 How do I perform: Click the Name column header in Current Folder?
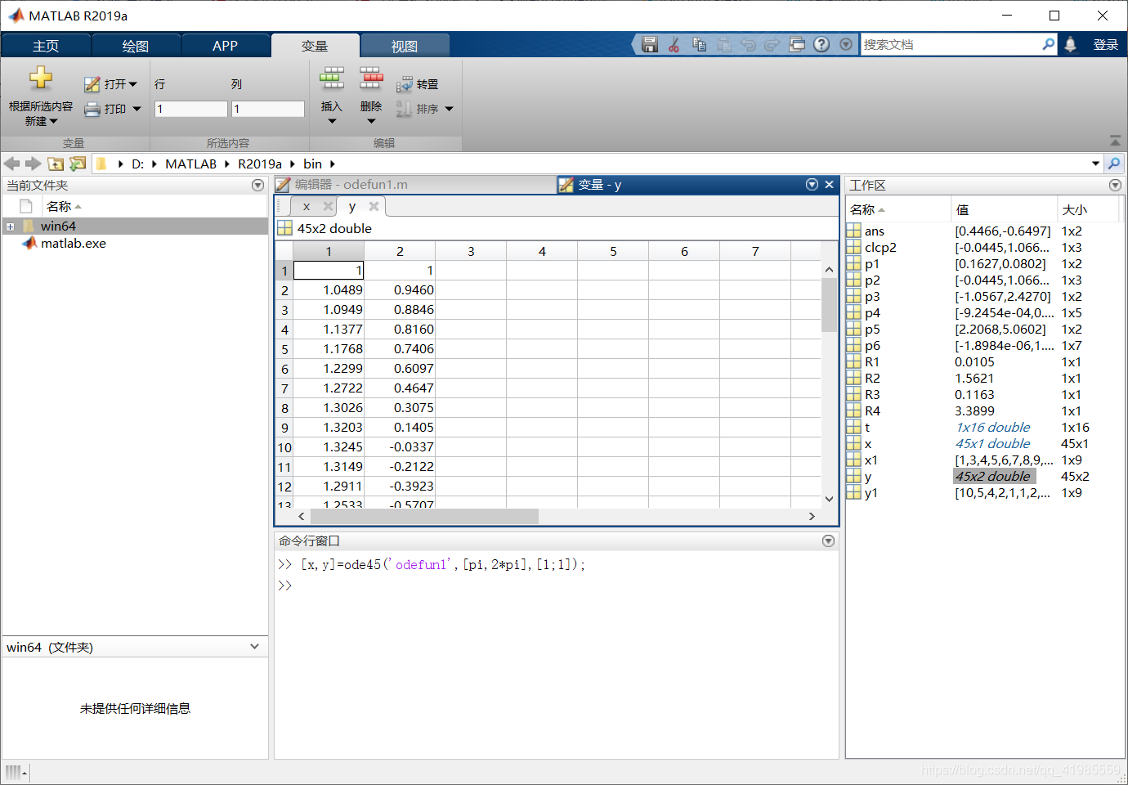point(154,206)
